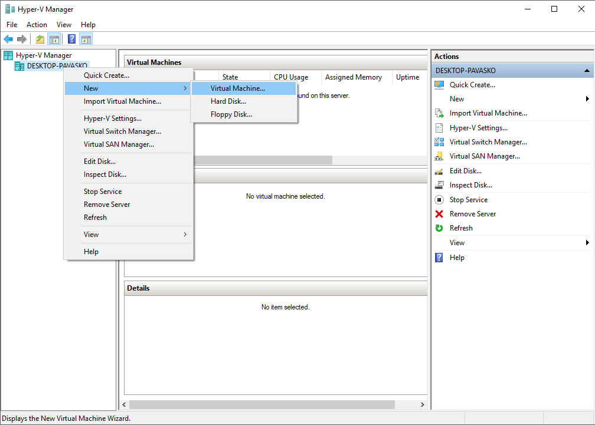Choose Hard Disk... from the New submenu

[x=244, y=101]
